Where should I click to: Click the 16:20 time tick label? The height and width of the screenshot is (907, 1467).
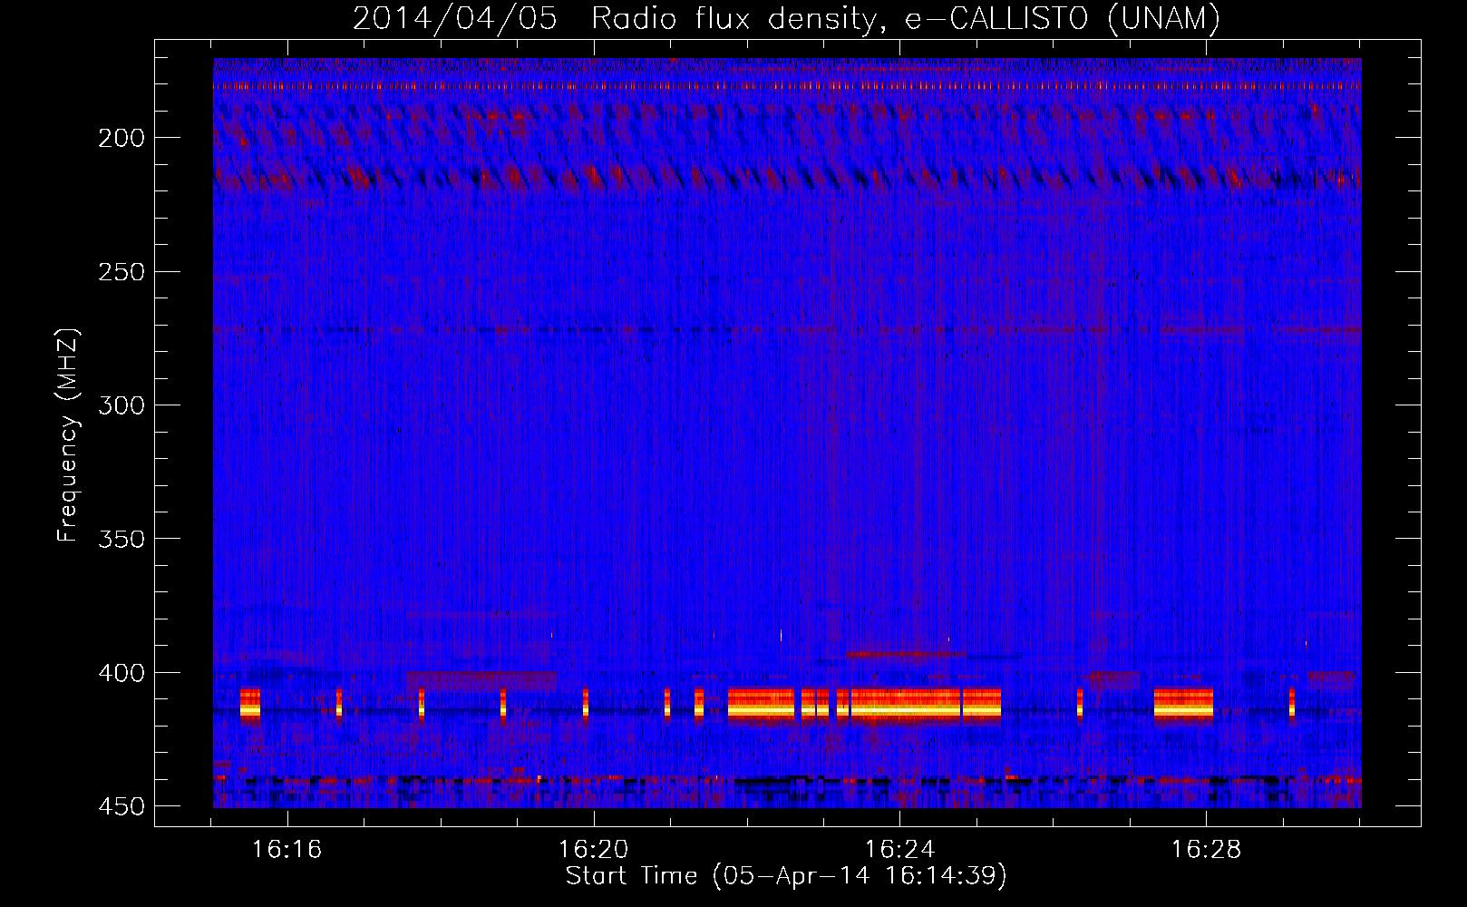(x=594, y=850)
